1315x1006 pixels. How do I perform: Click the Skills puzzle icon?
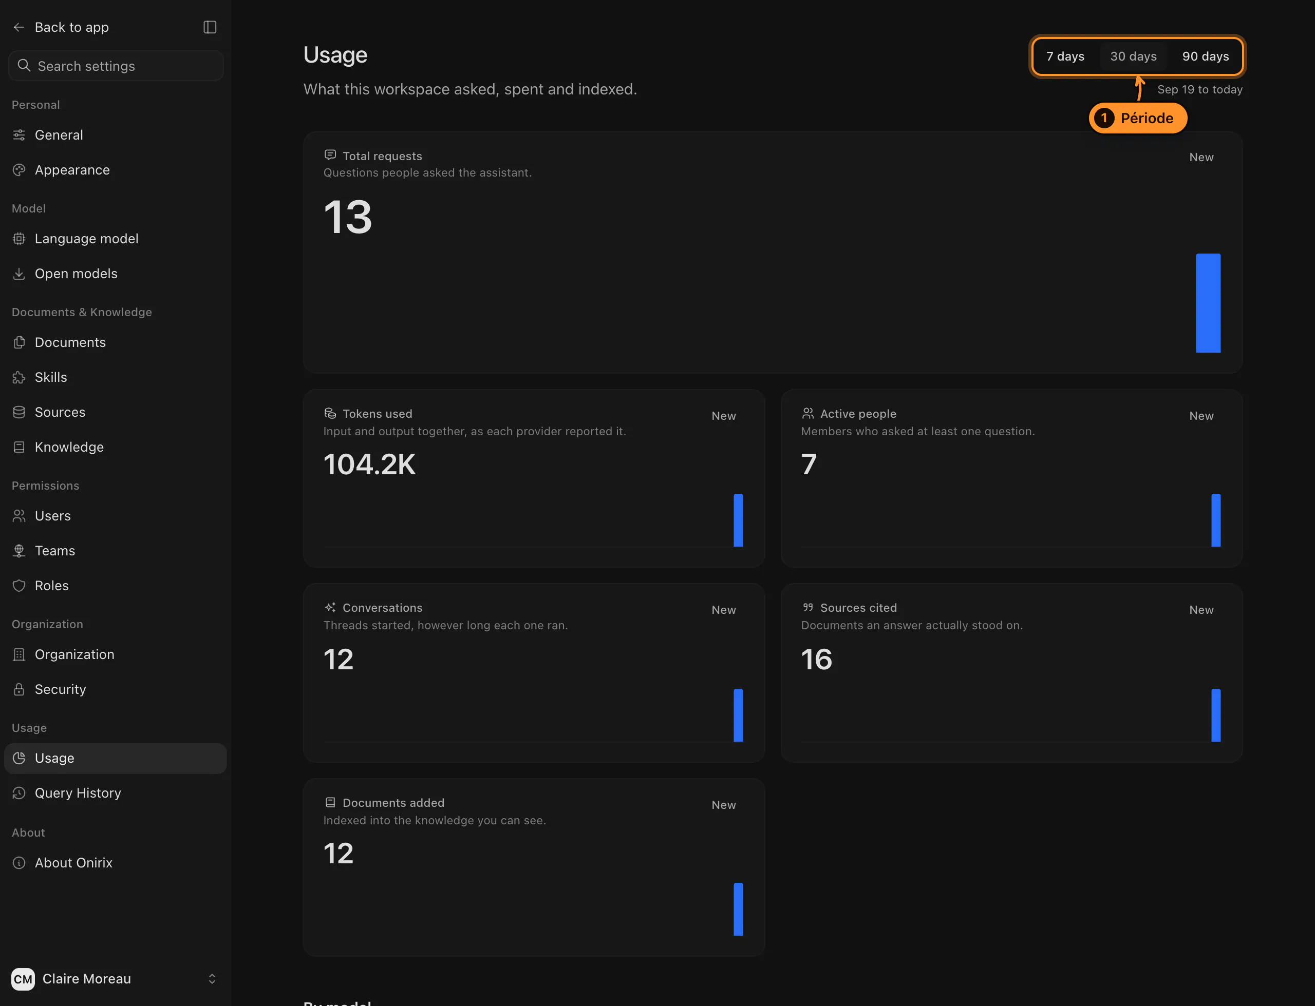[x=19, y=377]
